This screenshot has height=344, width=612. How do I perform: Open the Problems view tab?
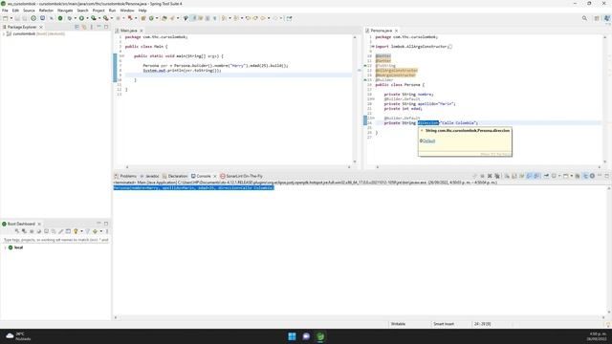pyautogui.click(x=125, y=176)
